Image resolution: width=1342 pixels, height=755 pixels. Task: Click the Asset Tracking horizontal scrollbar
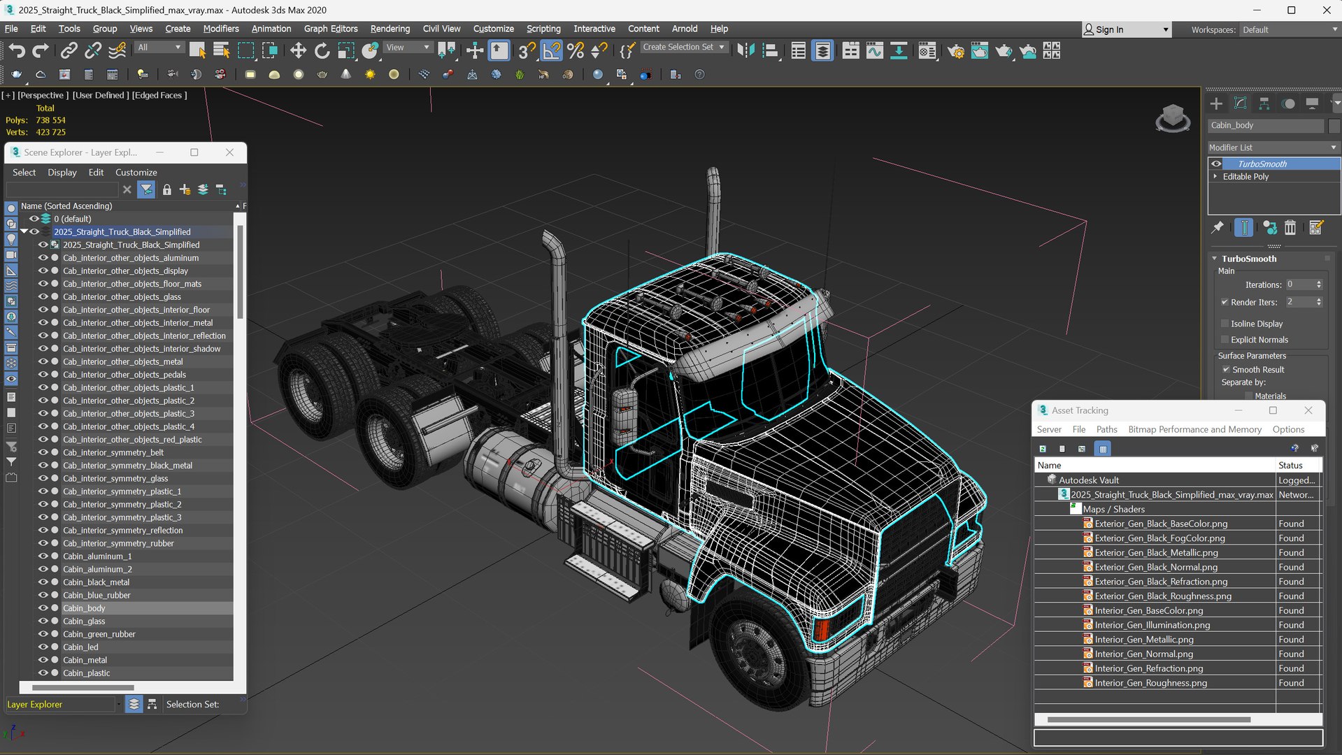click(x=1148, y=719)
